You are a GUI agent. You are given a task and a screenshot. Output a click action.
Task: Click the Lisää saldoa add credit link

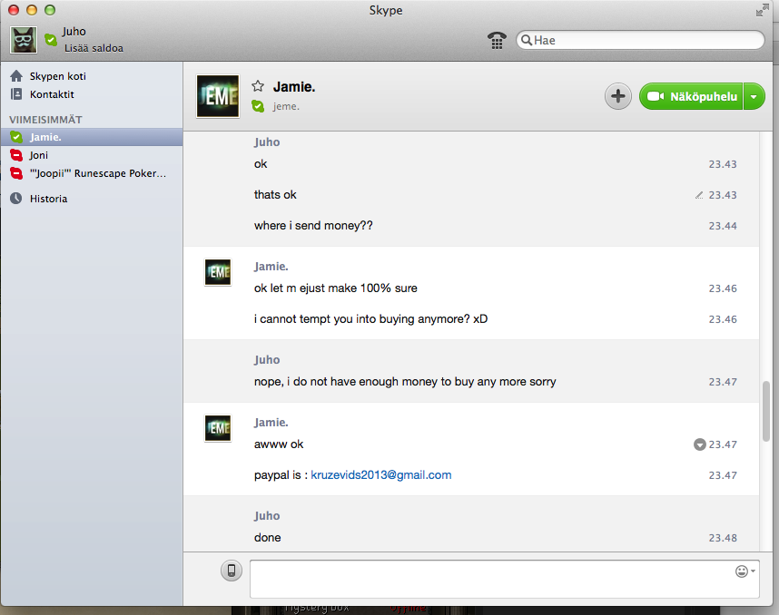tap(94, 48)
